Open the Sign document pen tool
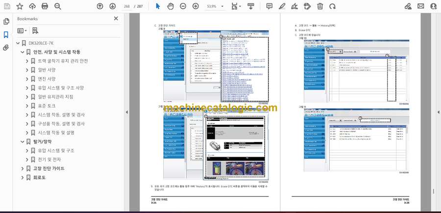Image resolution: width=441 pixels, height=213 pixels. [294, 6]
